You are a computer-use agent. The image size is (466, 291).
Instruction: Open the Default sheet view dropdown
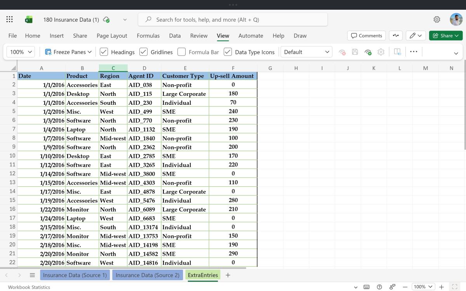click(x=306, y=52)
